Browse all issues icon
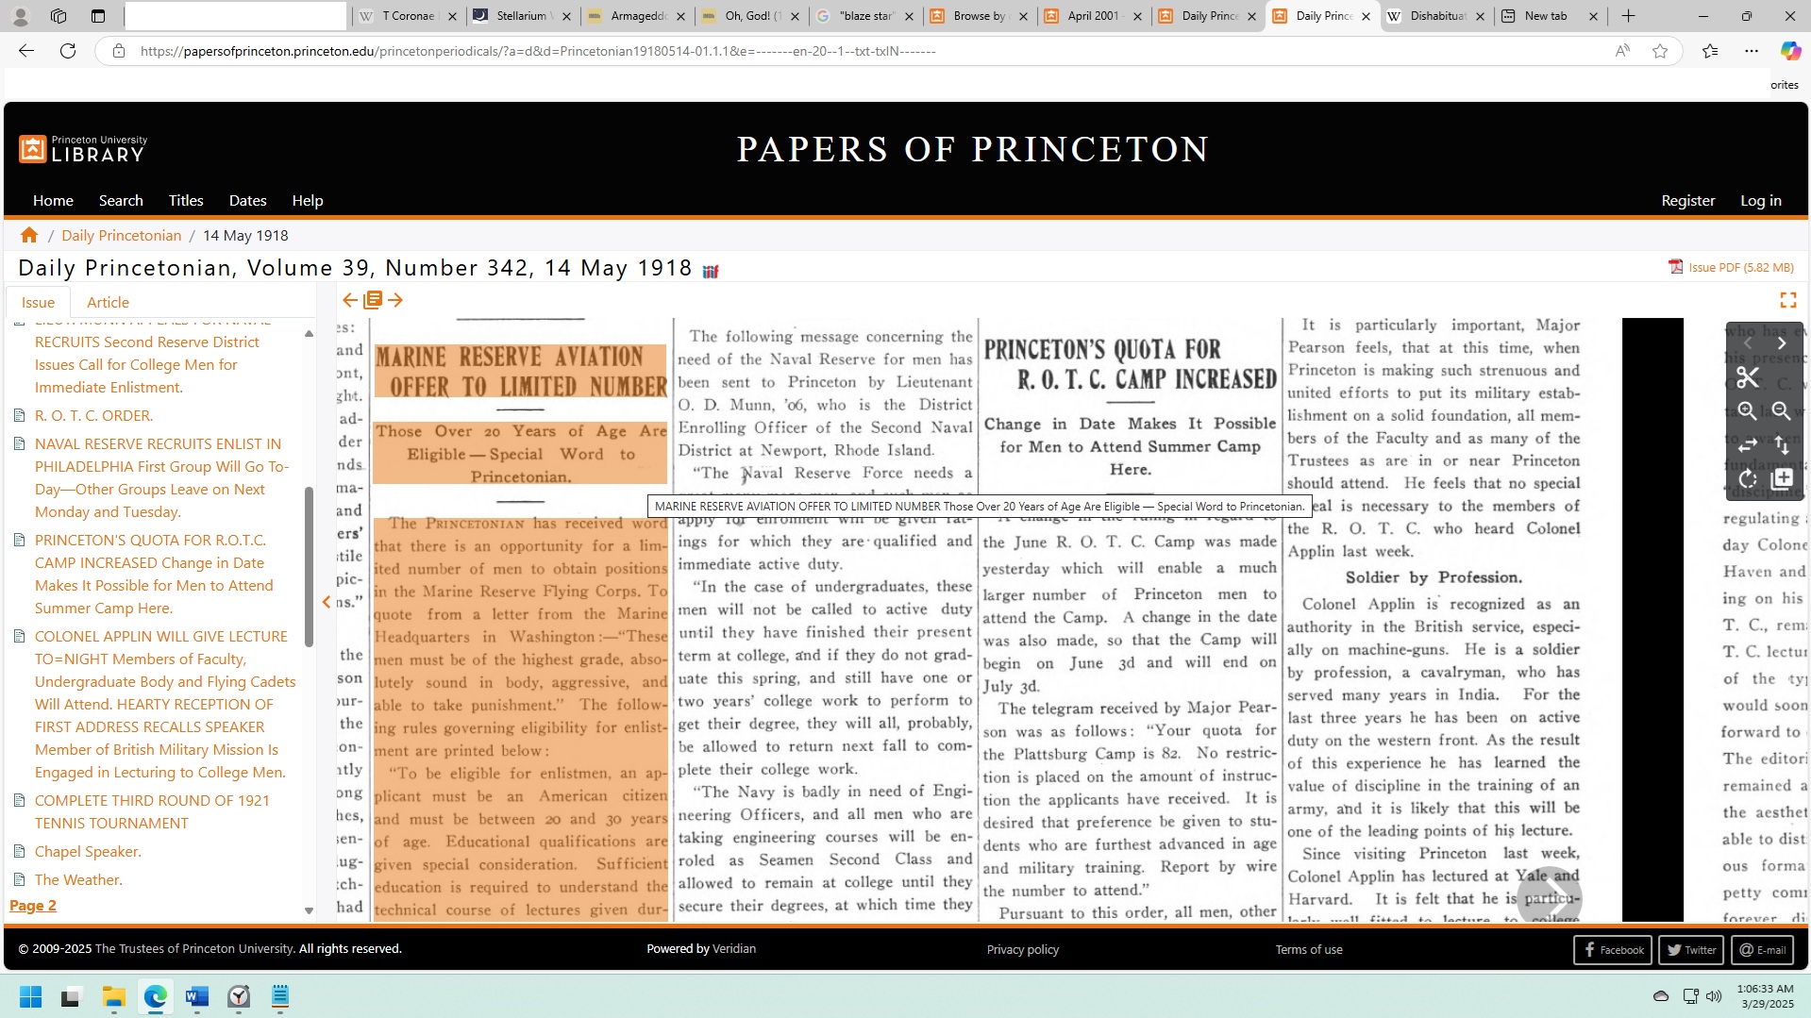The image size is (1811, 1018). point(373,300)
